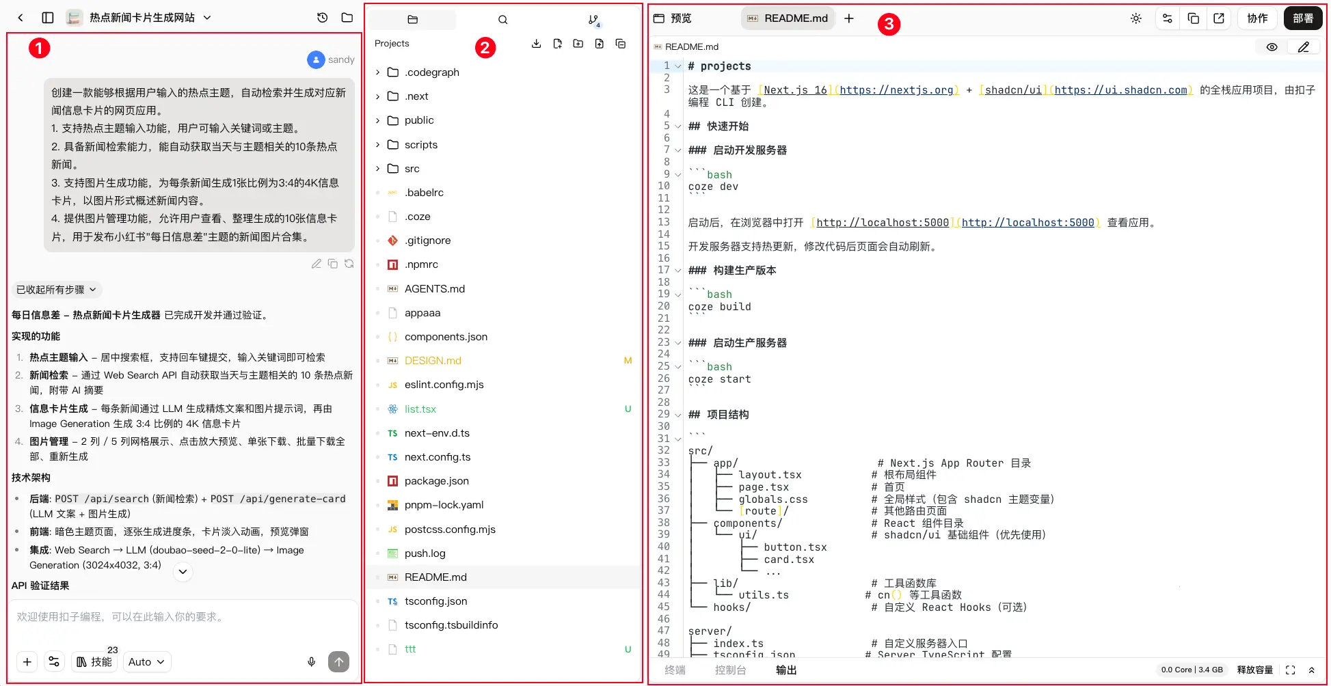1331x686 pixels.
Task: Add a new editor tab with plus
Action: click(x=849, y=18)
